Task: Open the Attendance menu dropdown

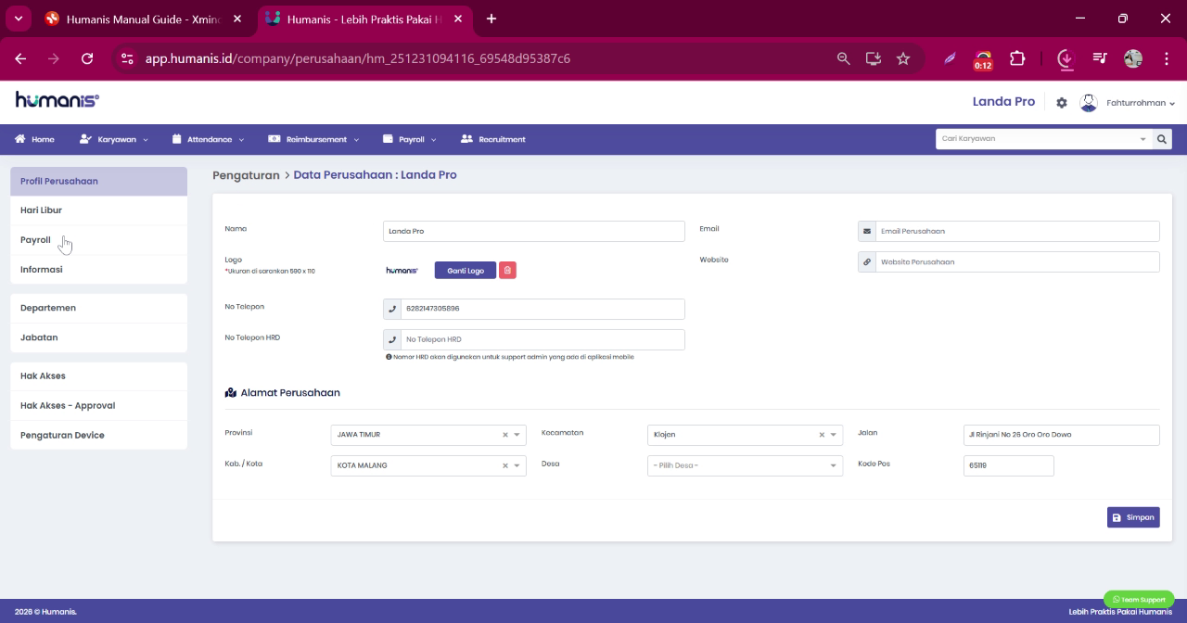Action: click(x=208, y=139)
